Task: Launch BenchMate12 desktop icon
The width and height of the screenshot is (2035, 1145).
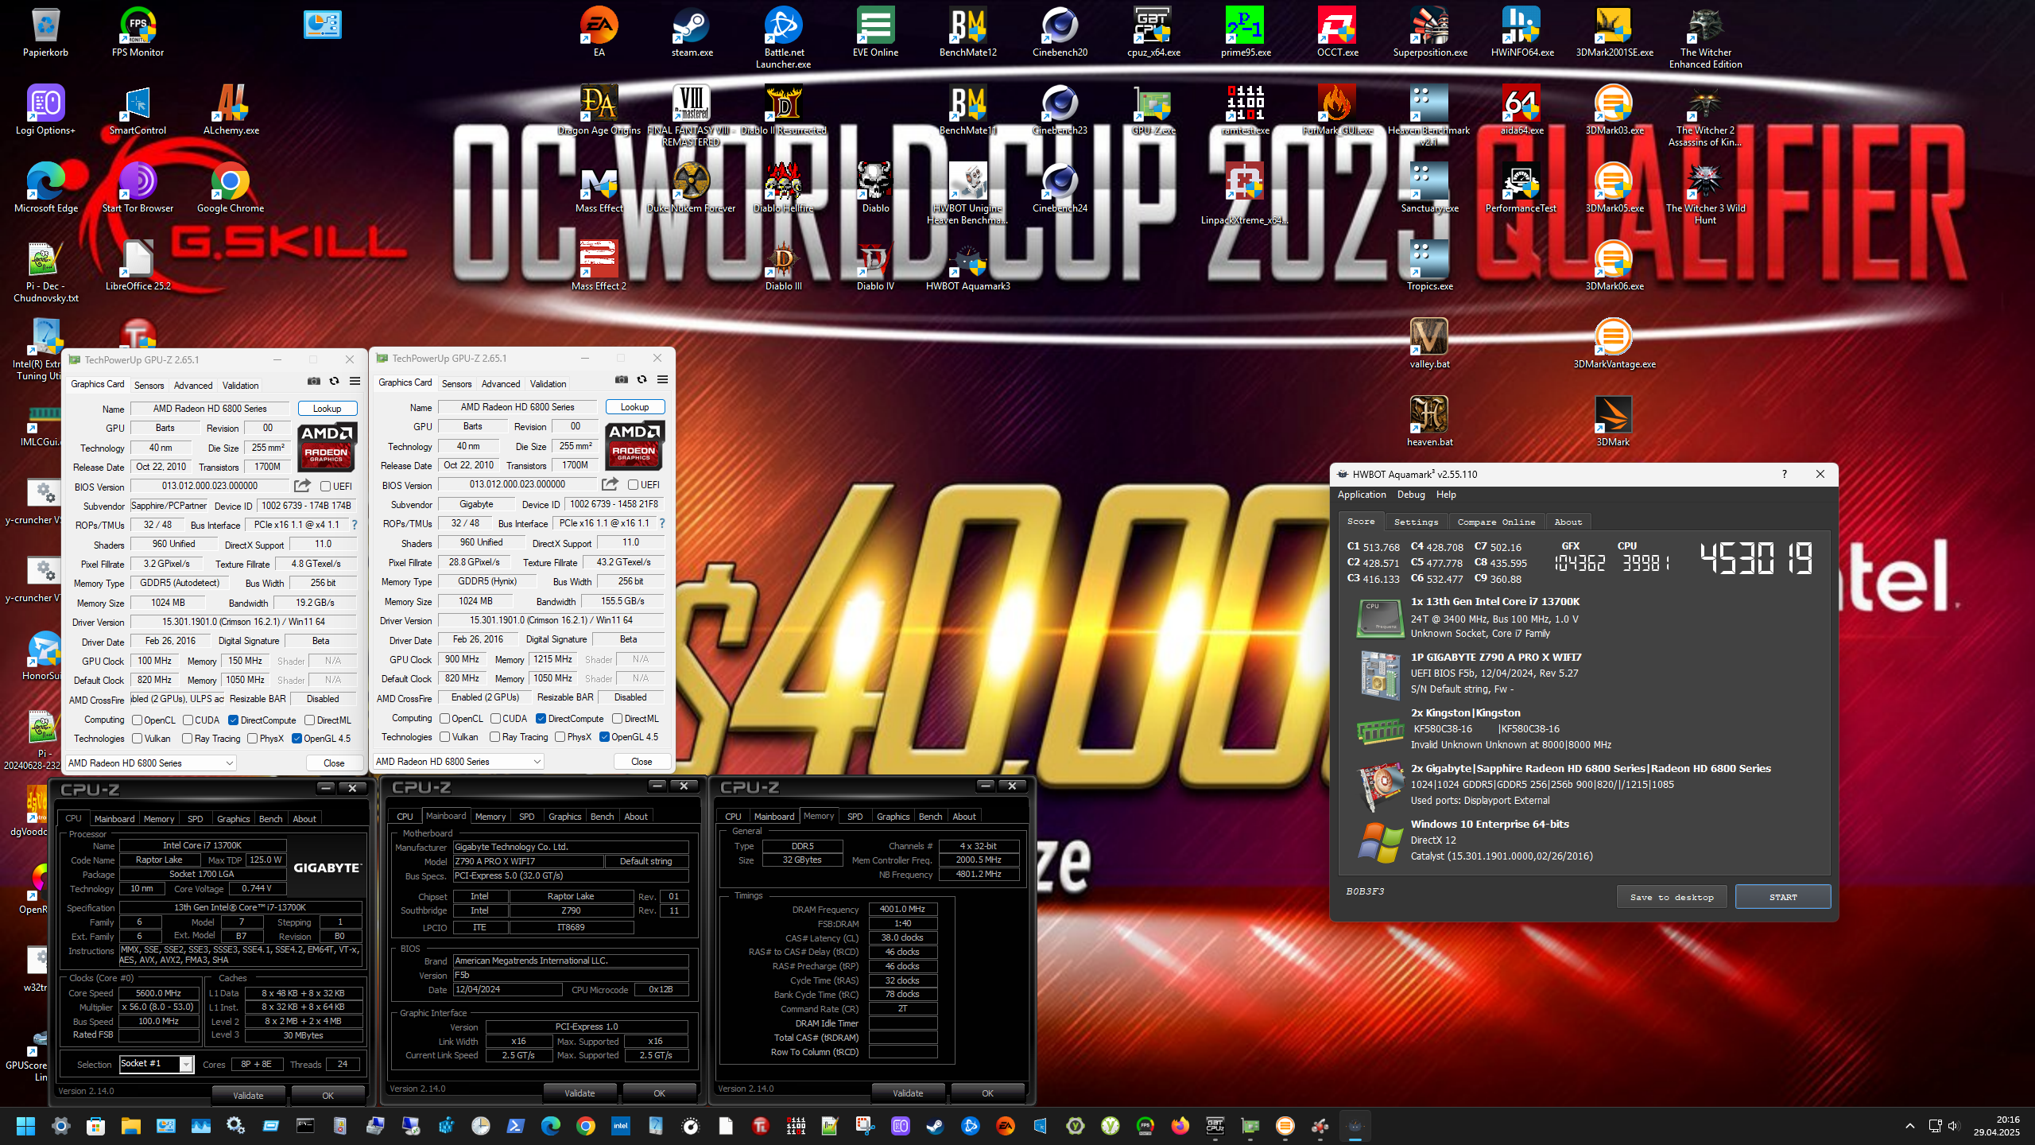Action: pyautogui.click(x=967, y=32)
